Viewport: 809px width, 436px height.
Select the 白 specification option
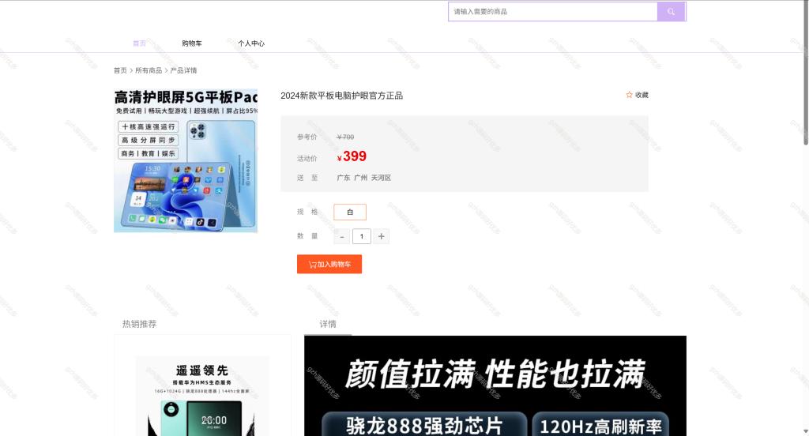(x=350, y=212)
